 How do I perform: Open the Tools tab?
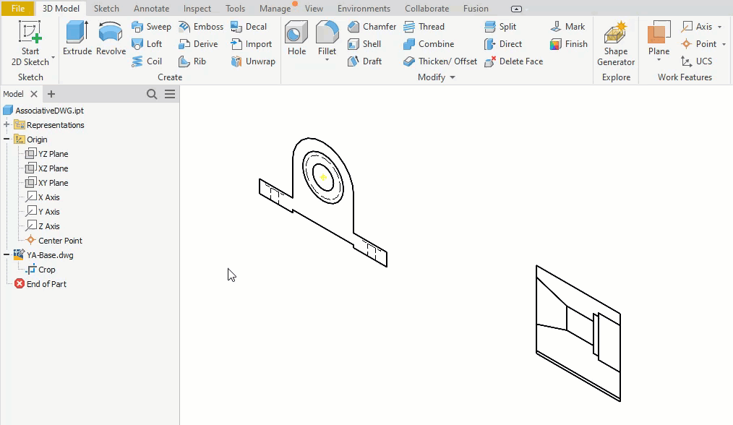point(235,9)
